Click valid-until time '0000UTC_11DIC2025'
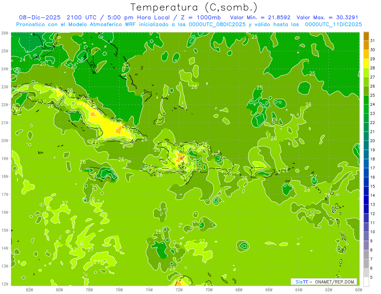 (333, 24)
